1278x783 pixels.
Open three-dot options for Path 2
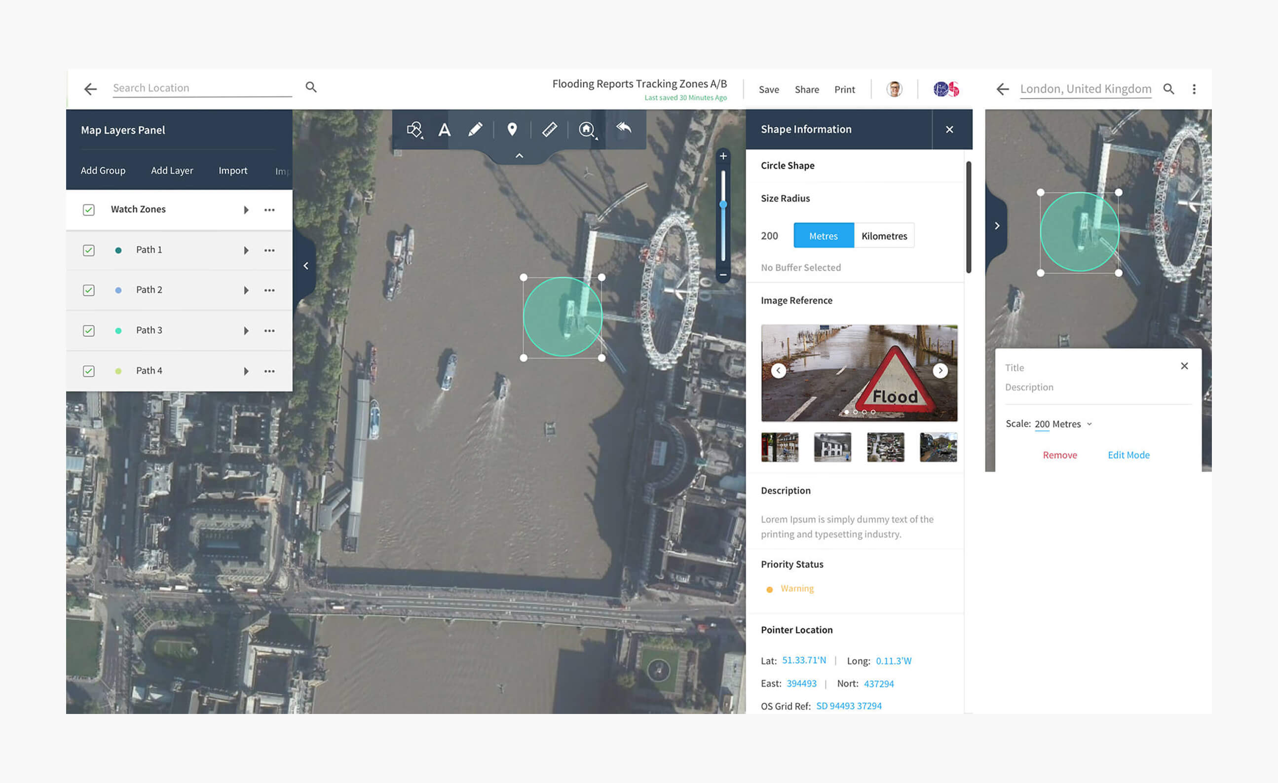269,290
